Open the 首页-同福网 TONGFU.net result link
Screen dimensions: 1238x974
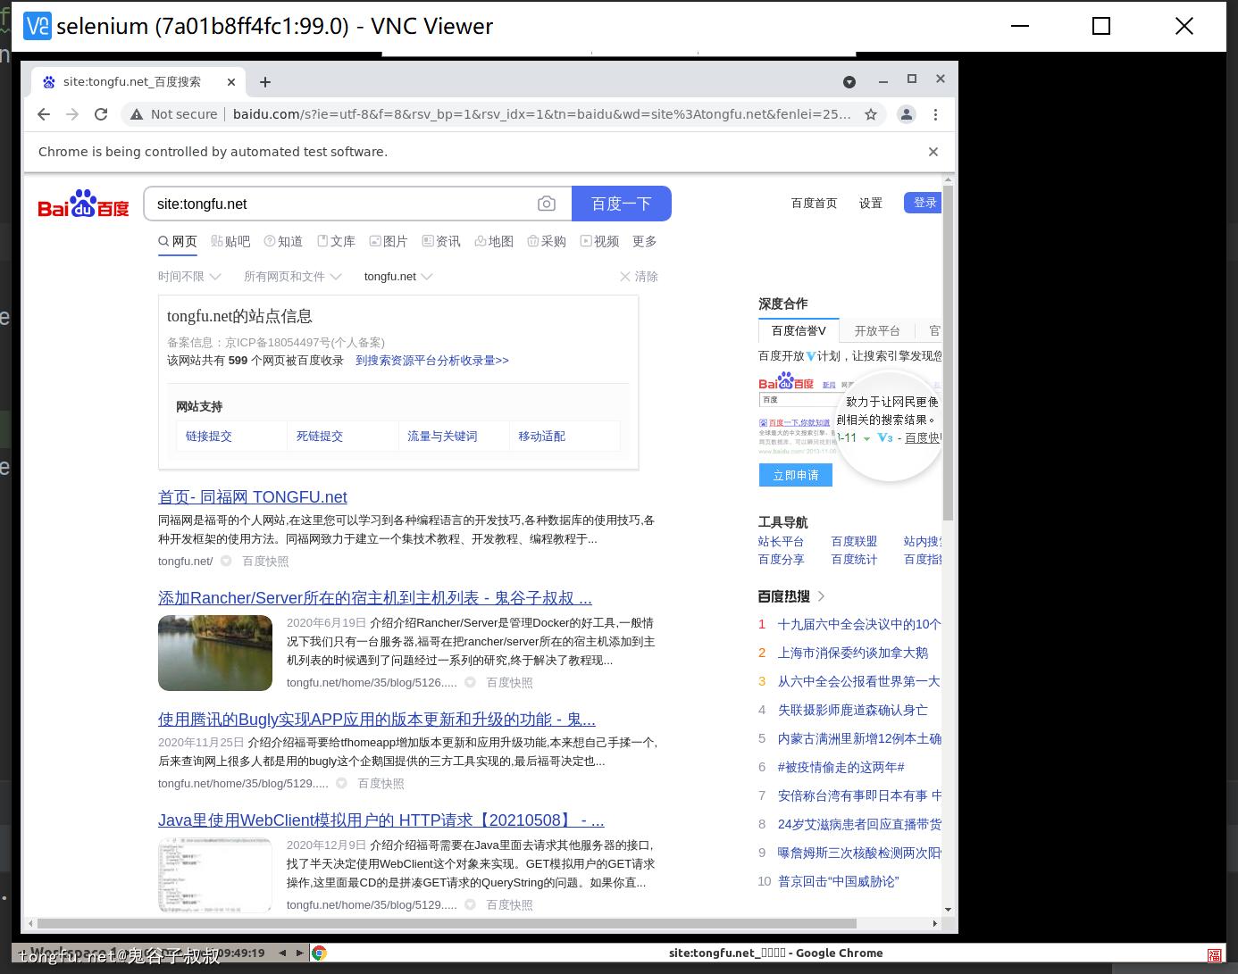pos(253,497)
